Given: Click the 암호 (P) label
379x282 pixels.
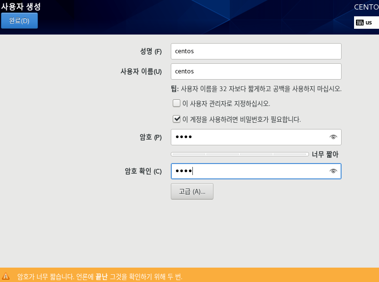Looking at the screenshot, I should click(x=151, y=137).
